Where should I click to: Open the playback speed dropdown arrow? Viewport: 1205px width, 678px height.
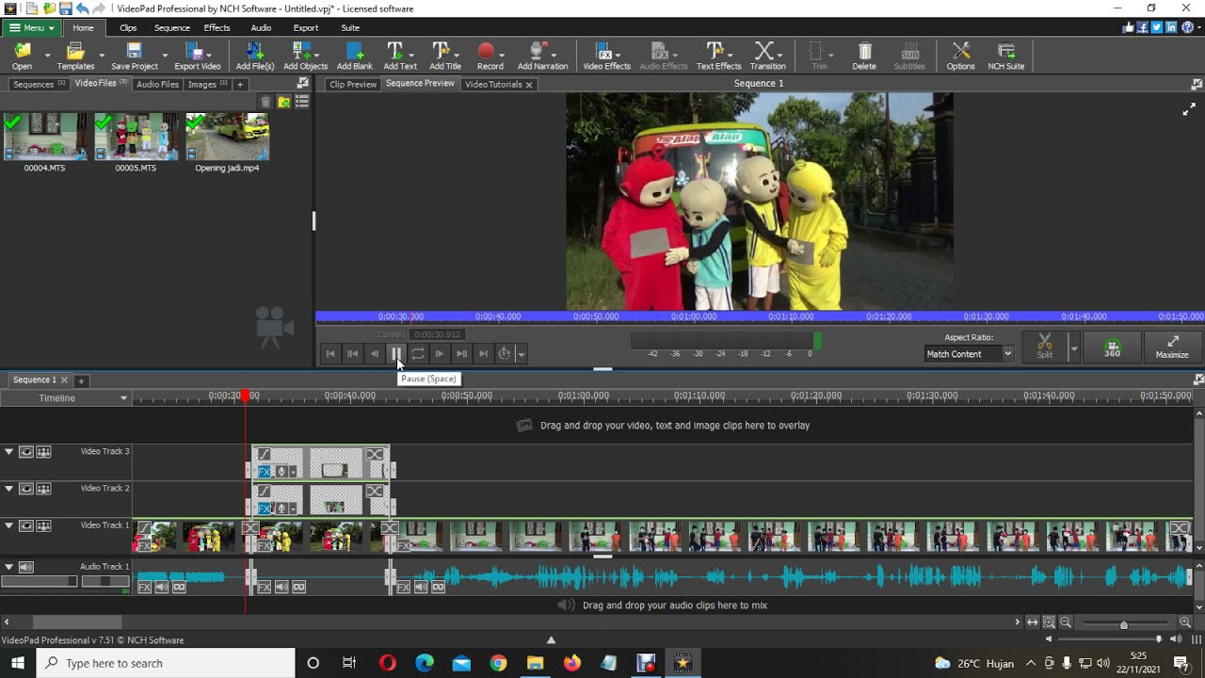click(x=521, y=354)
